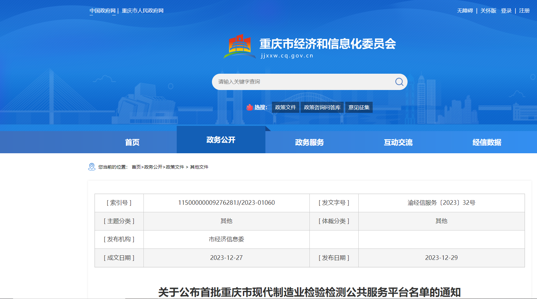
Task: Open the 政务公开 navigation tab
Action: click(221, 140)
